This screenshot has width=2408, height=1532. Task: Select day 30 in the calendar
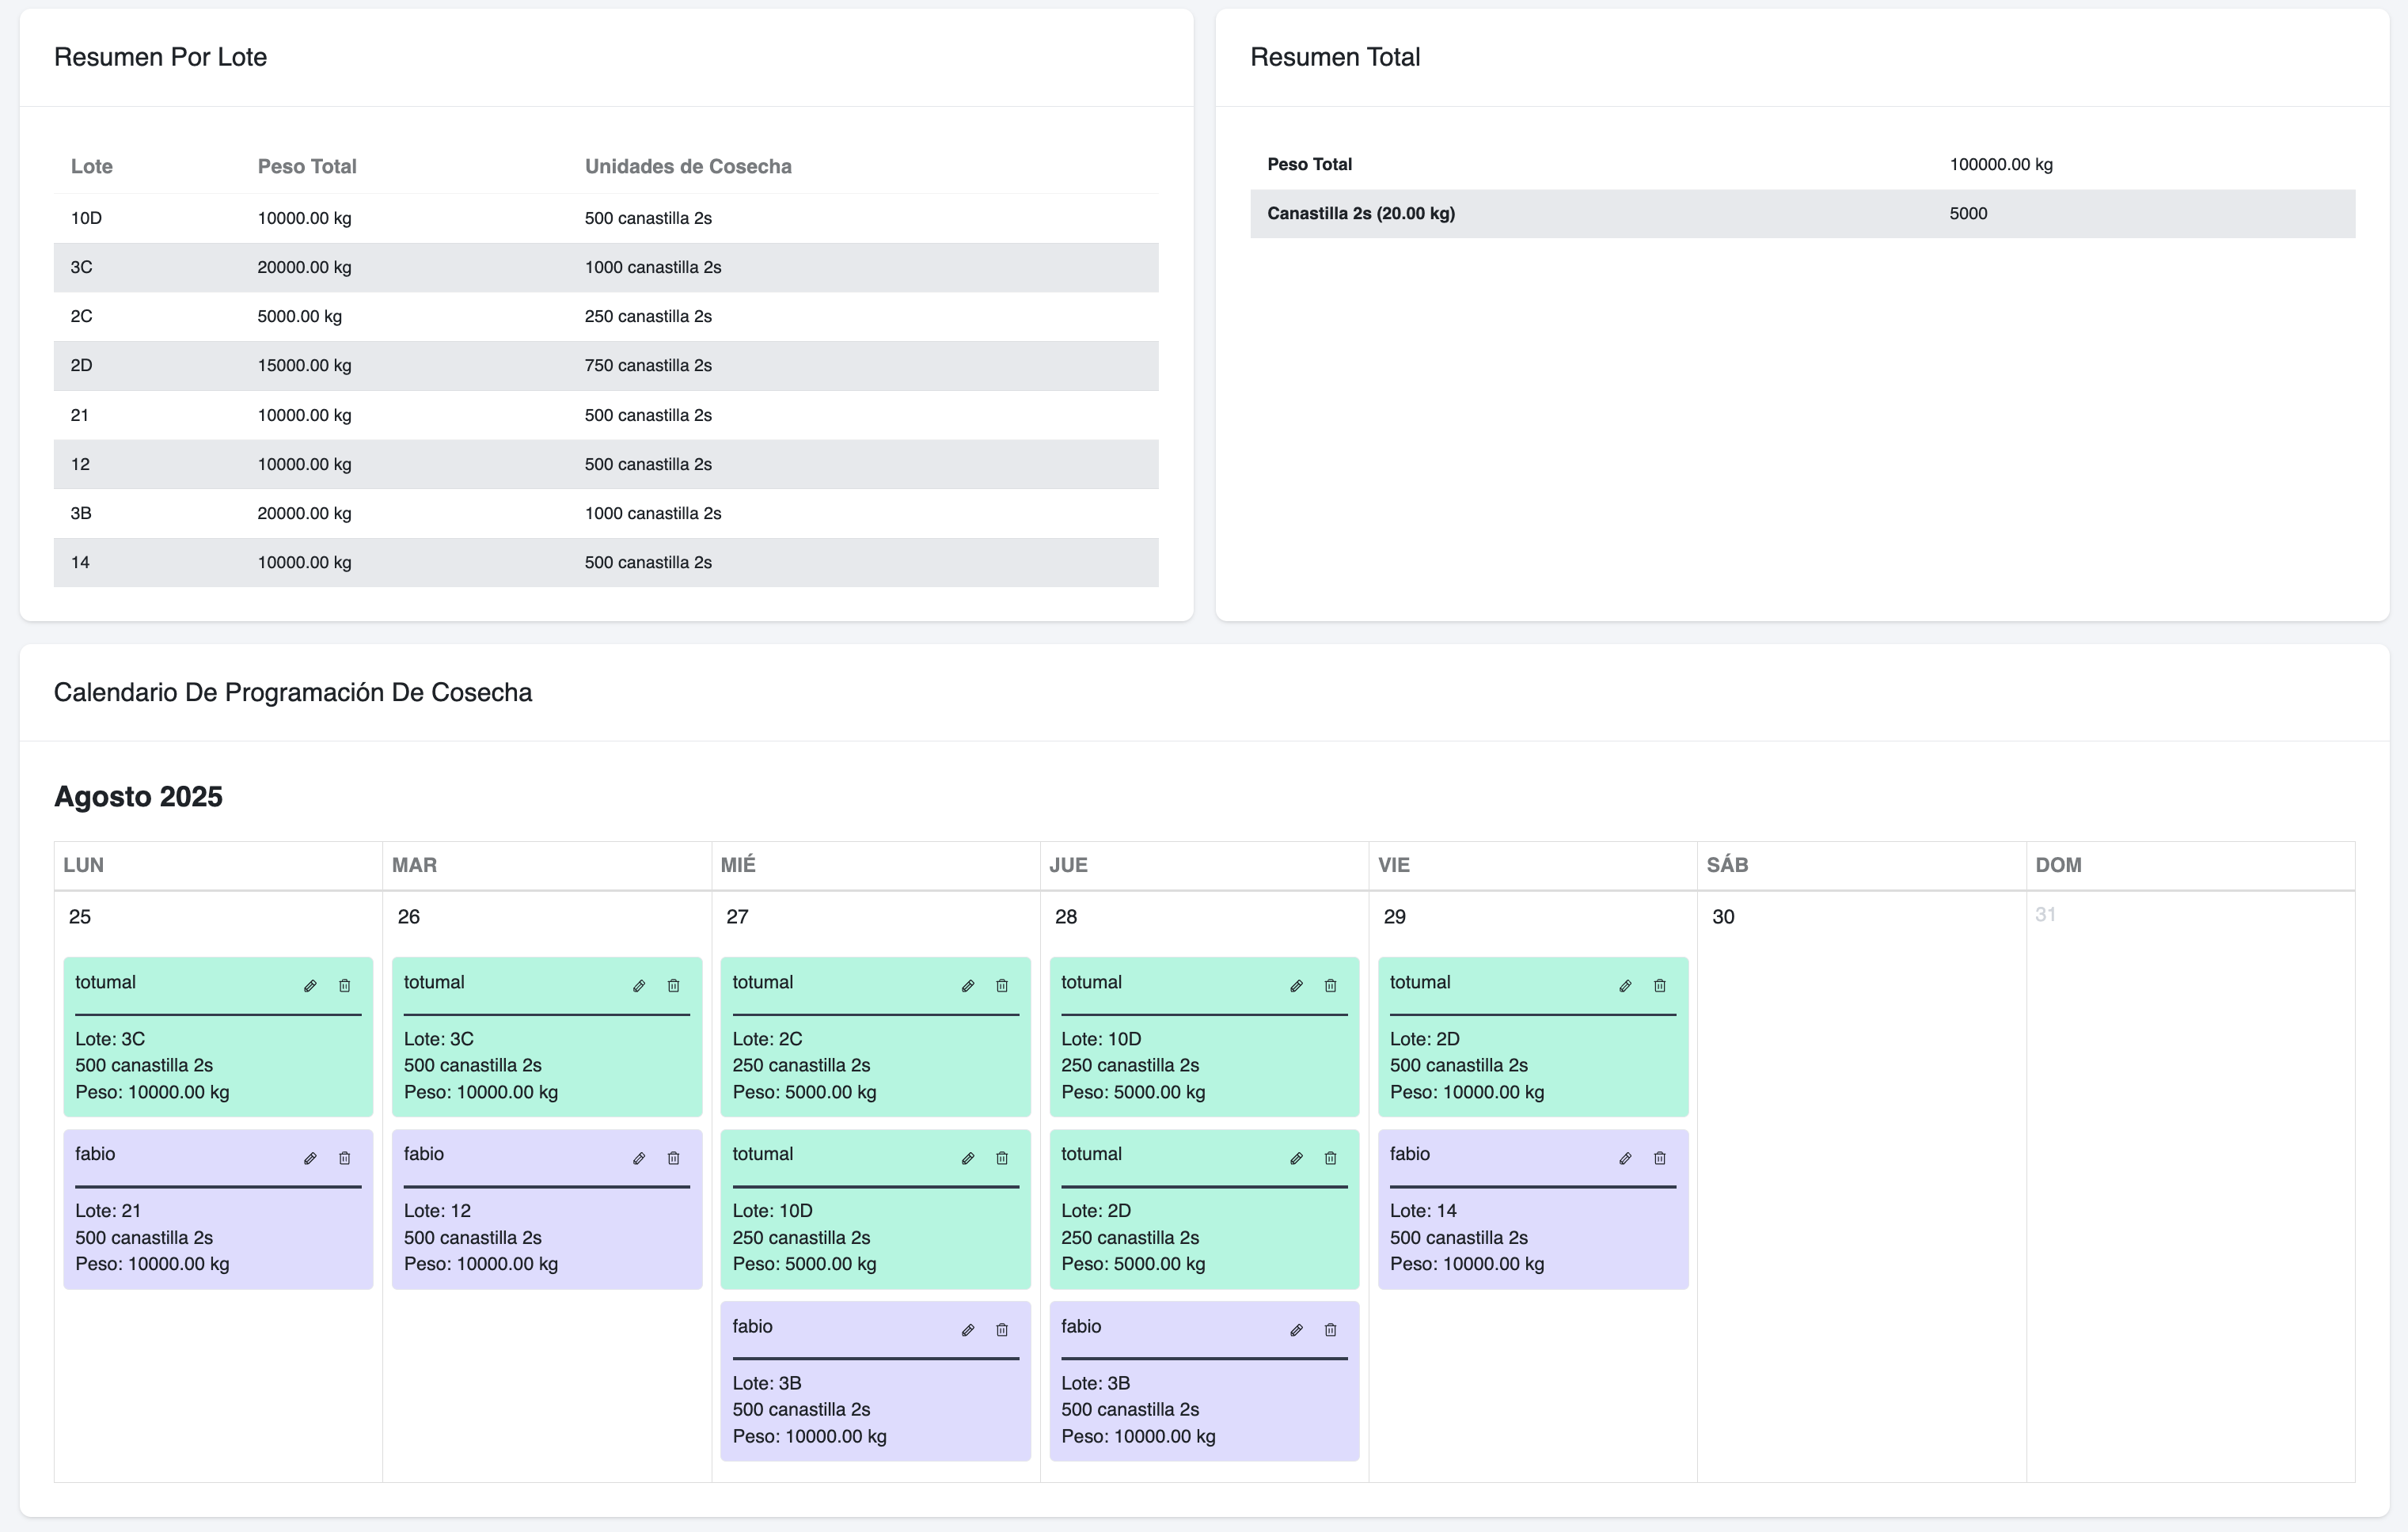(1723, 916)
